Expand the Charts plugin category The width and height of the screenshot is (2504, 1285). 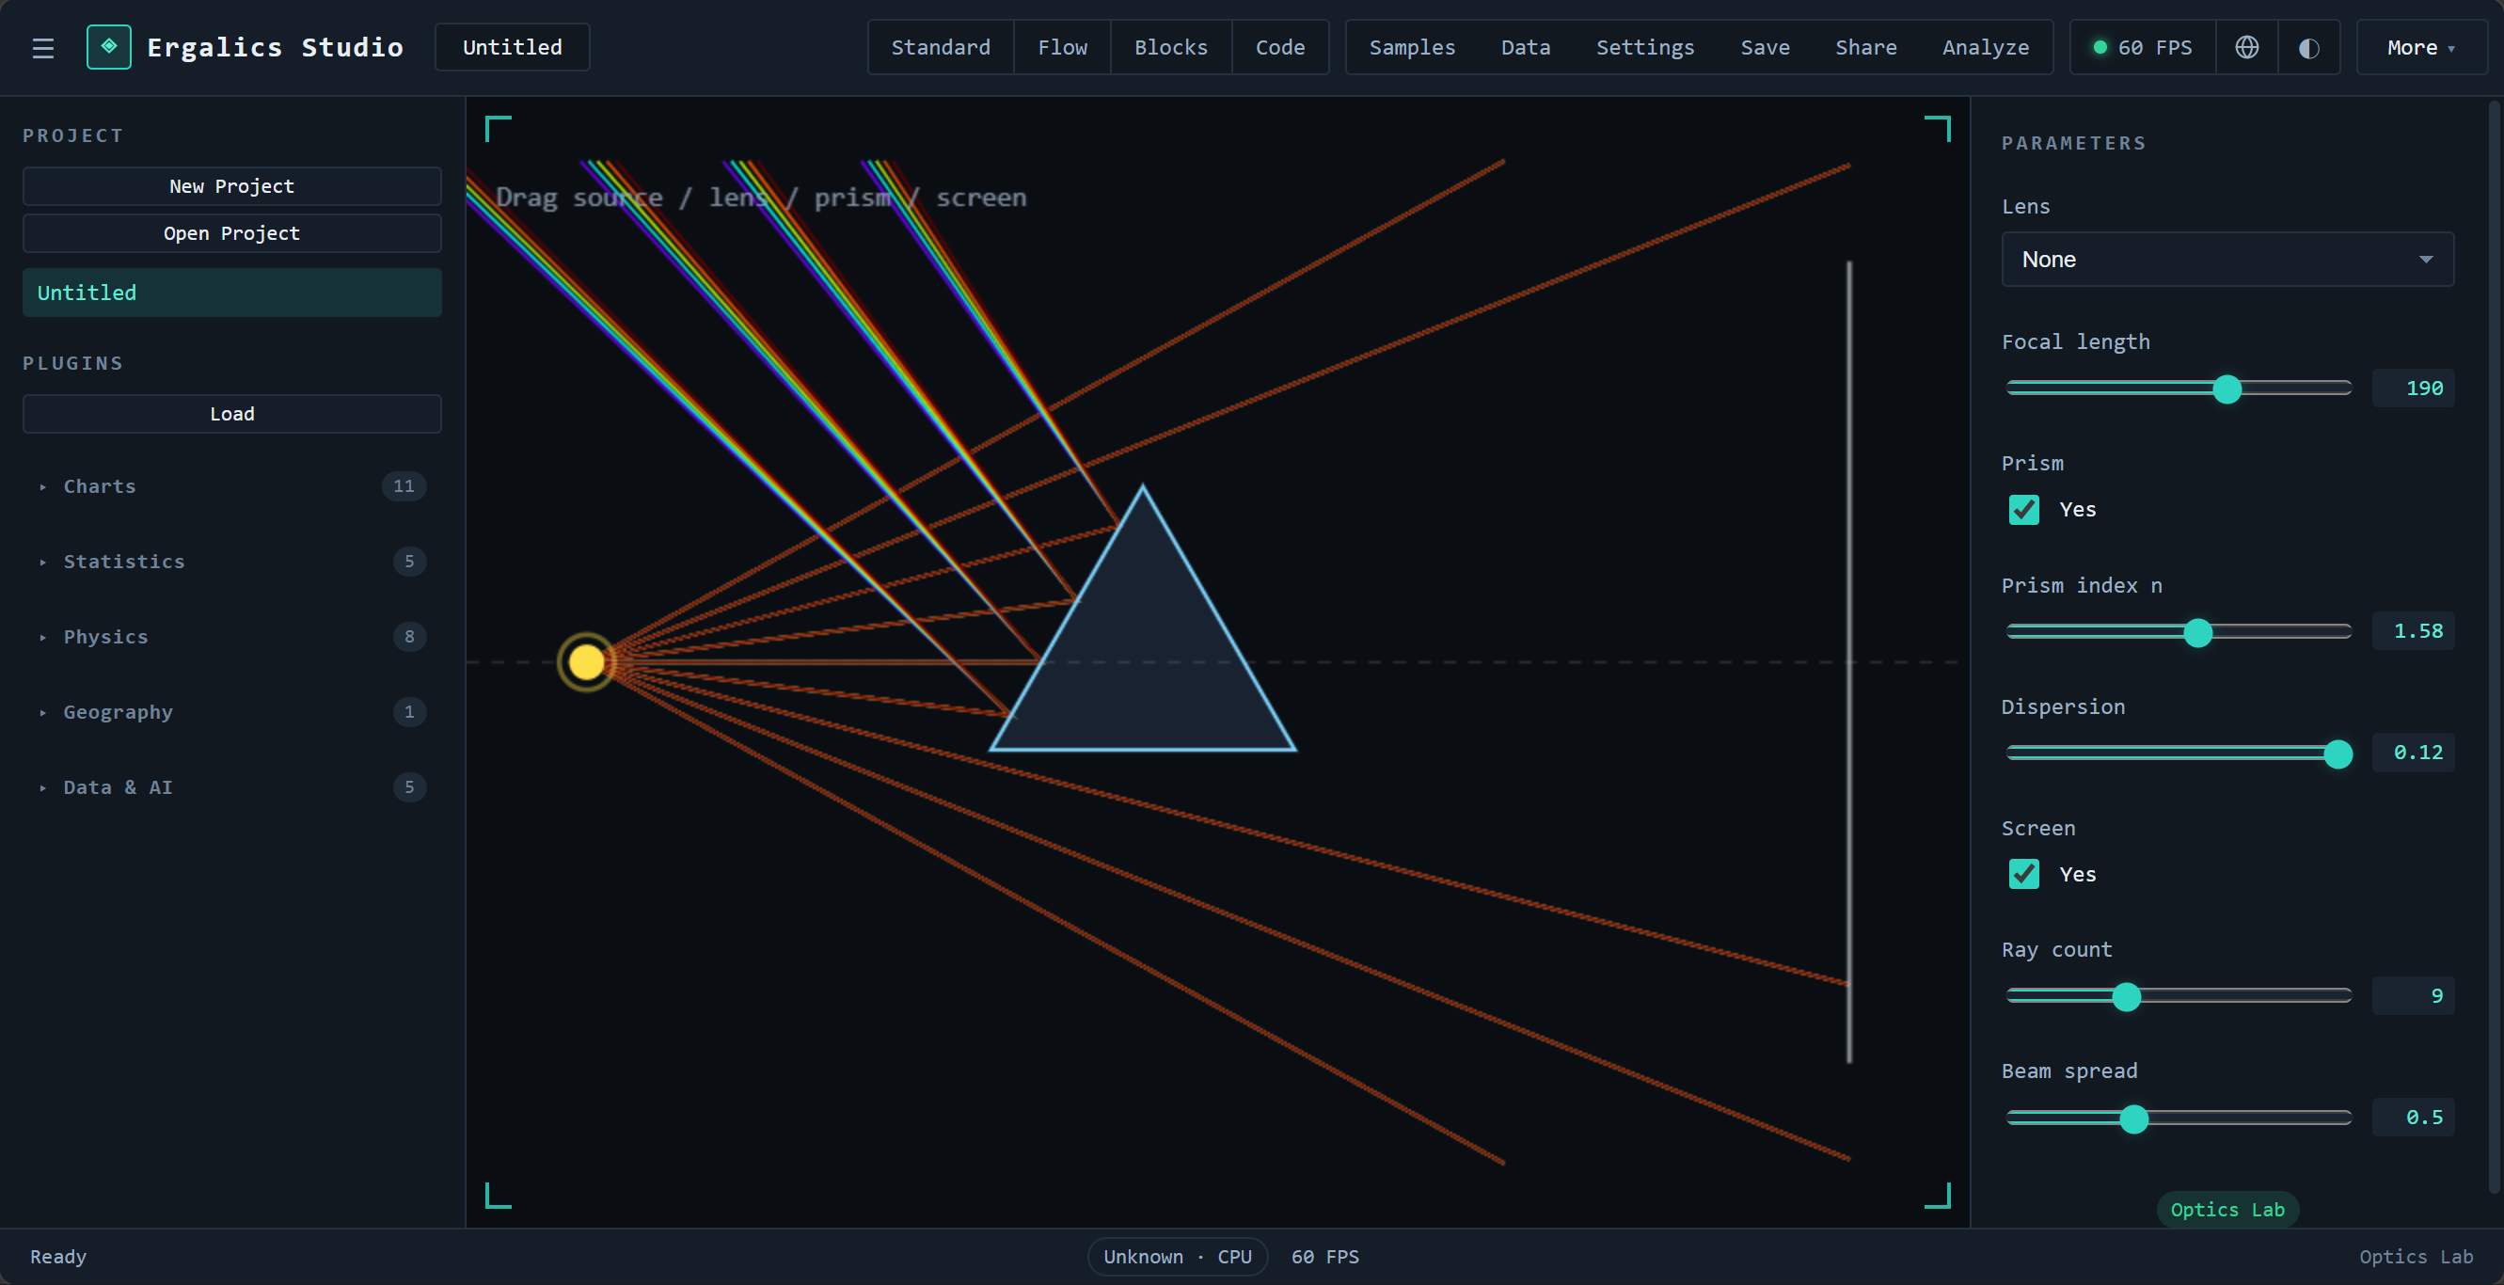tap(232, 486)
